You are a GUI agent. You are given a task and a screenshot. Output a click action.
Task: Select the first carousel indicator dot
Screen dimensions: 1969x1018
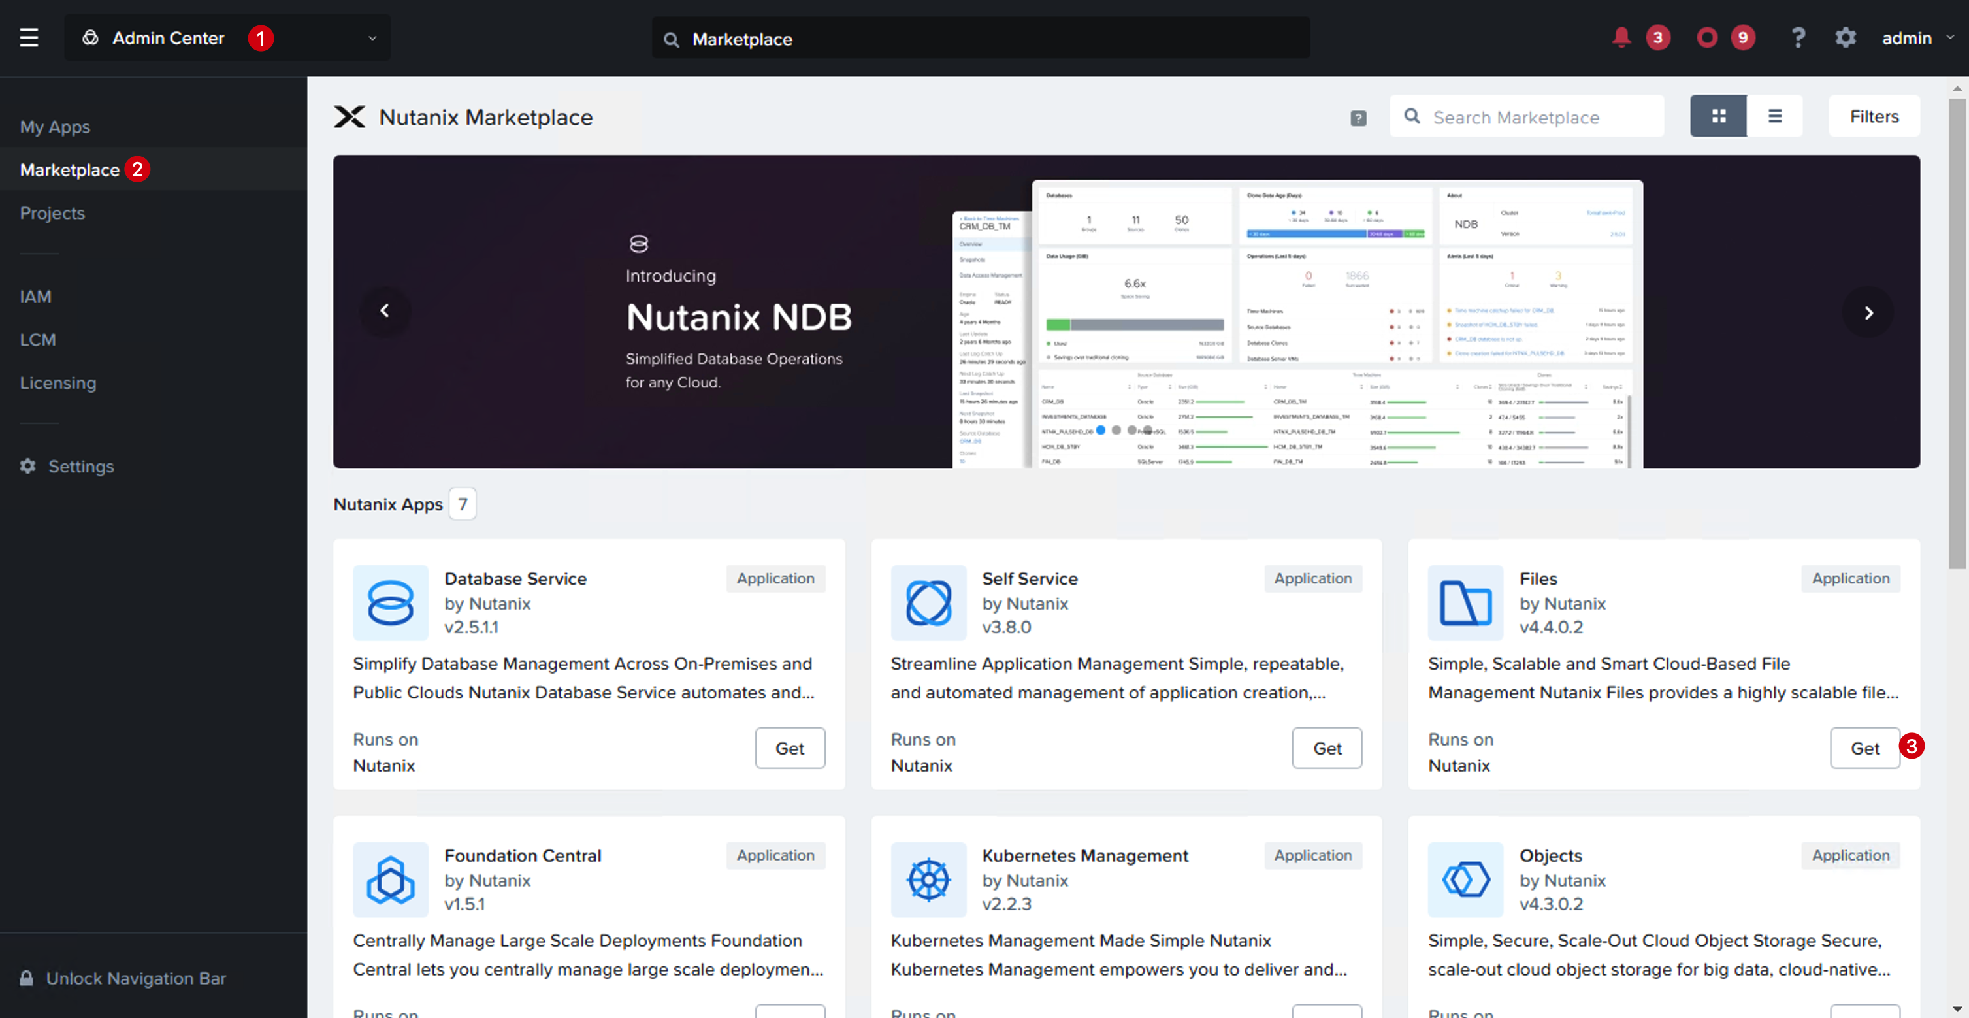point(1101,431)
